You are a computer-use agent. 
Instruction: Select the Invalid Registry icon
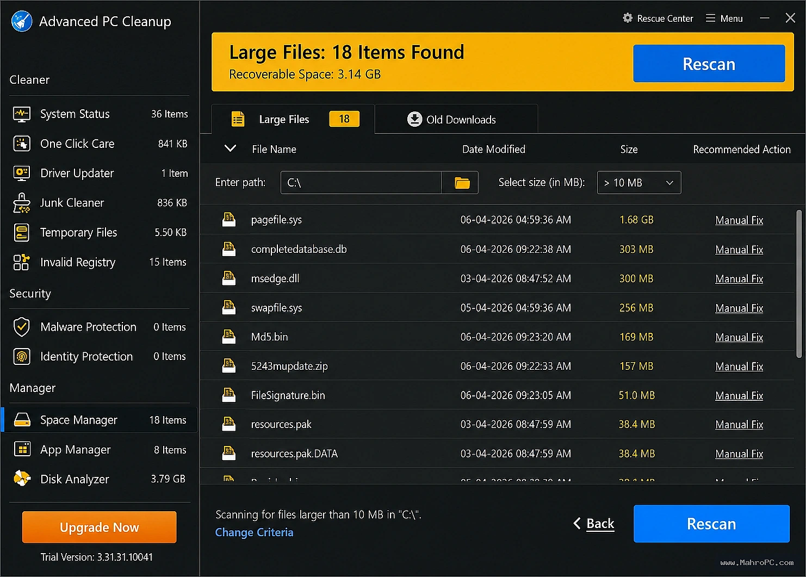[x=21, y=262]
